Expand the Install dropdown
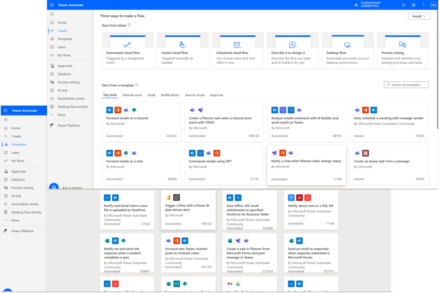Screen dimensions: 439x293 tap(419, 16)
